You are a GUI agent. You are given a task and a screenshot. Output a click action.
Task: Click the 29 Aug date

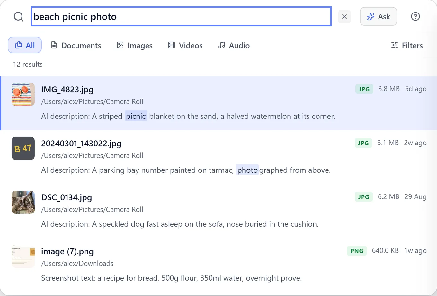click(x=415, y=196)
